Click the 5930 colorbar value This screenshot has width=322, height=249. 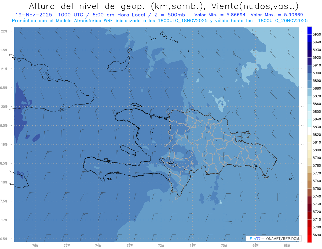(317, 50)
